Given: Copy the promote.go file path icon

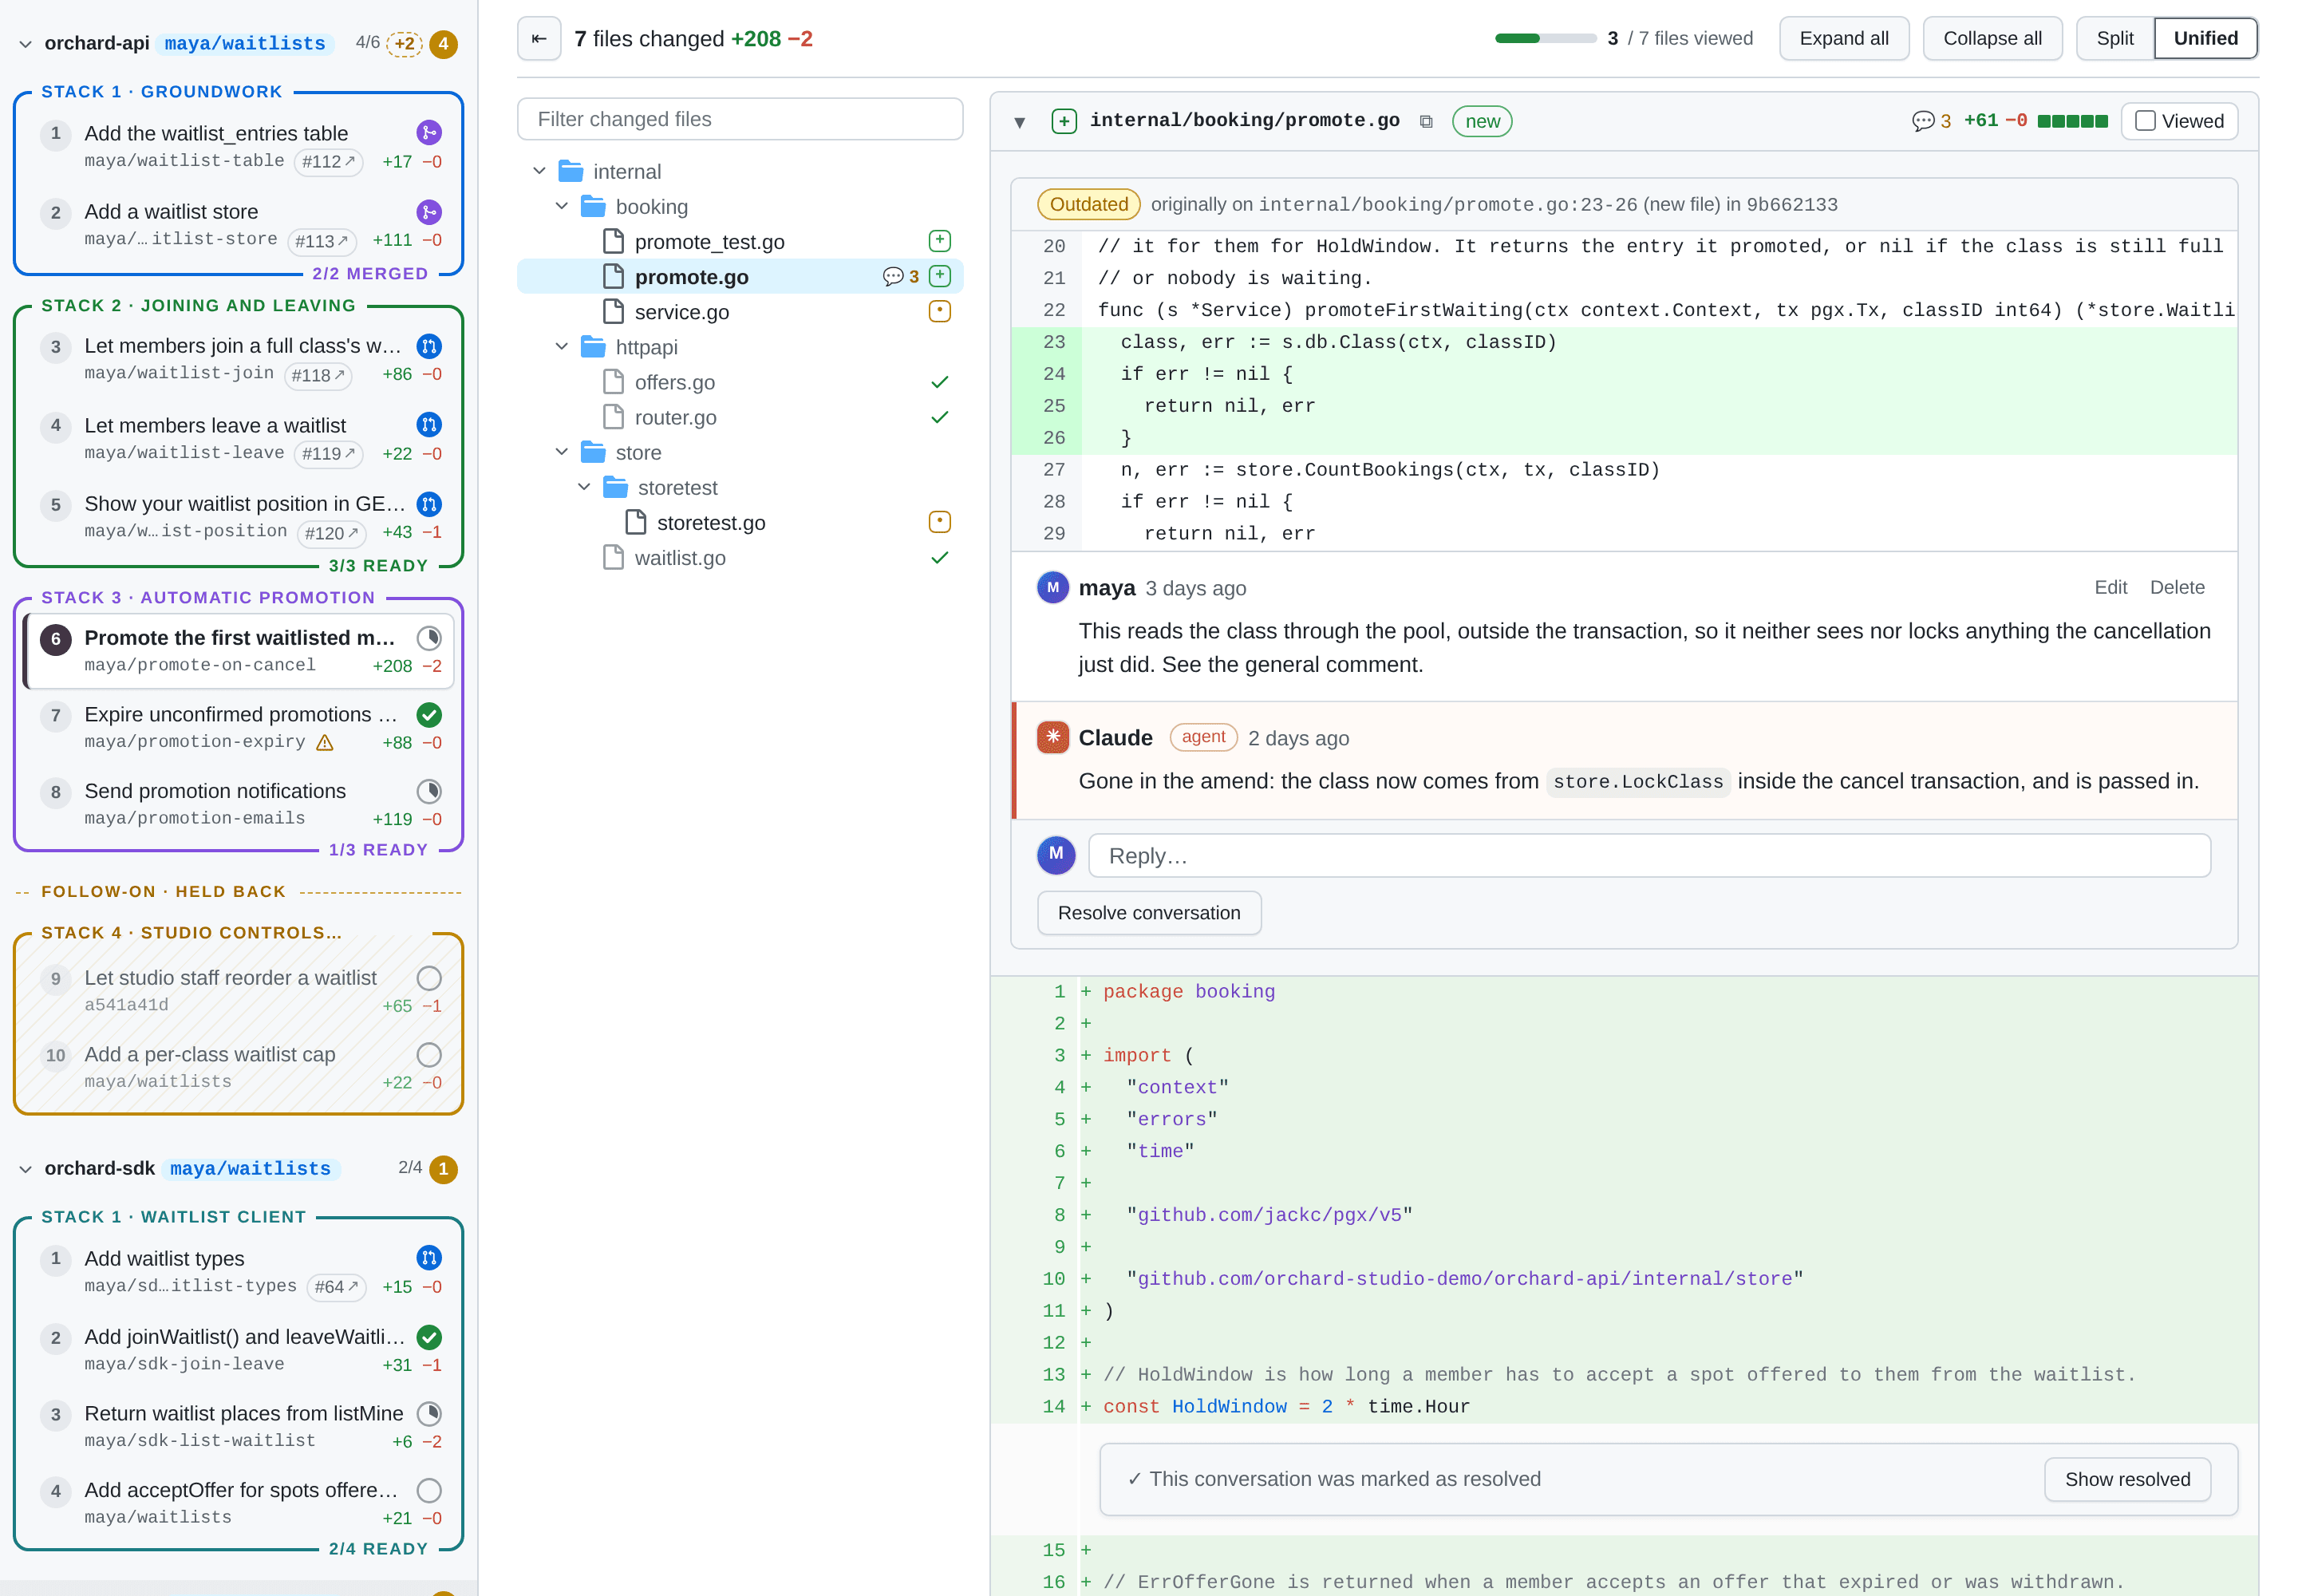Looking at the screenshot, I should point(1426,122).
